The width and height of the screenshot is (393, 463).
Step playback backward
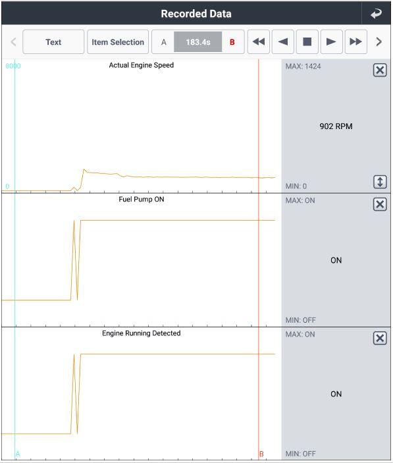[x=283, y=42]
